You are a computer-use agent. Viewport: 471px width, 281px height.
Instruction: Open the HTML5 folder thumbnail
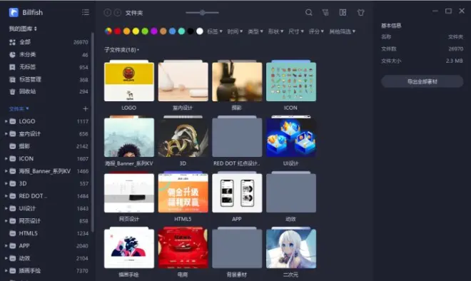(183, 192)
